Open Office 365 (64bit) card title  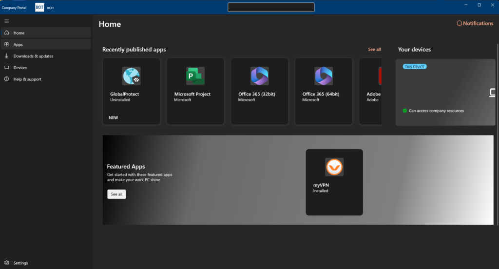[321, 94]
